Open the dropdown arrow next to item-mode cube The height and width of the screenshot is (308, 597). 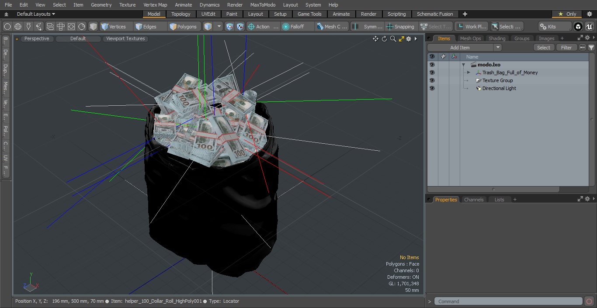tap(219, 27)
